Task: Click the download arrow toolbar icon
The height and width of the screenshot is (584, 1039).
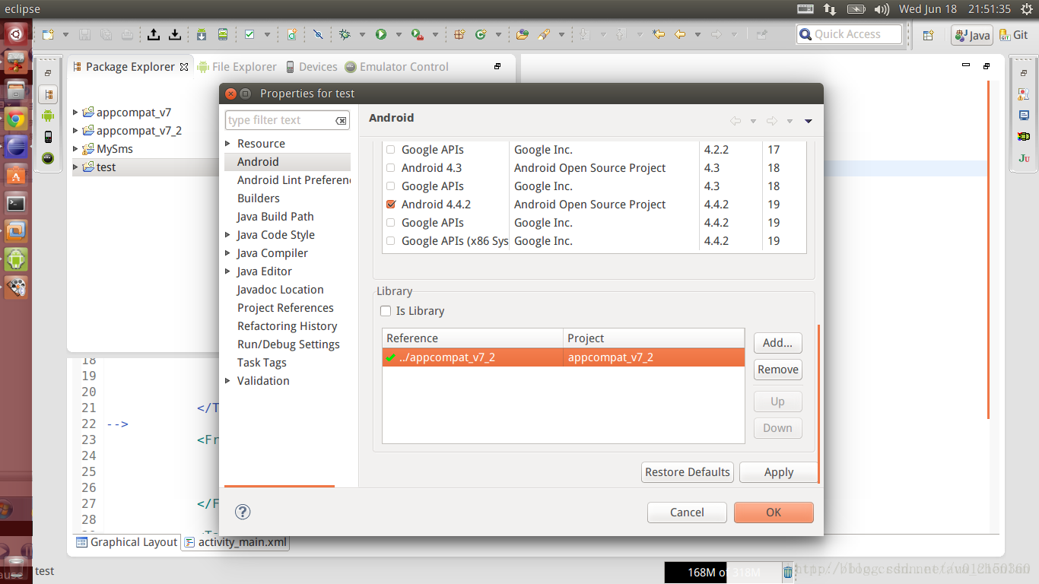Action: (x=175, y=34)
